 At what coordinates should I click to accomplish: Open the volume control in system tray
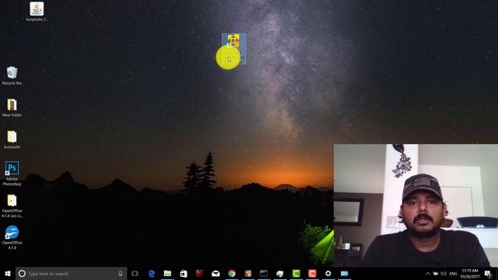tap(444, 274)
